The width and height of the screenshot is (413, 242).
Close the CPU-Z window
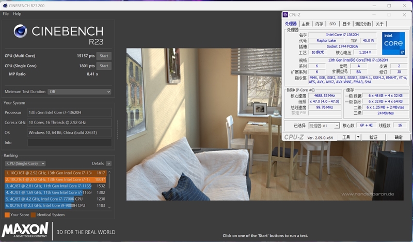[x=404, y=15]
